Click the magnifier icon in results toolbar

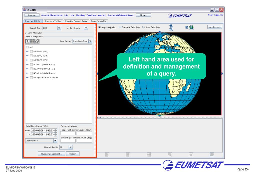click(170, 155)
